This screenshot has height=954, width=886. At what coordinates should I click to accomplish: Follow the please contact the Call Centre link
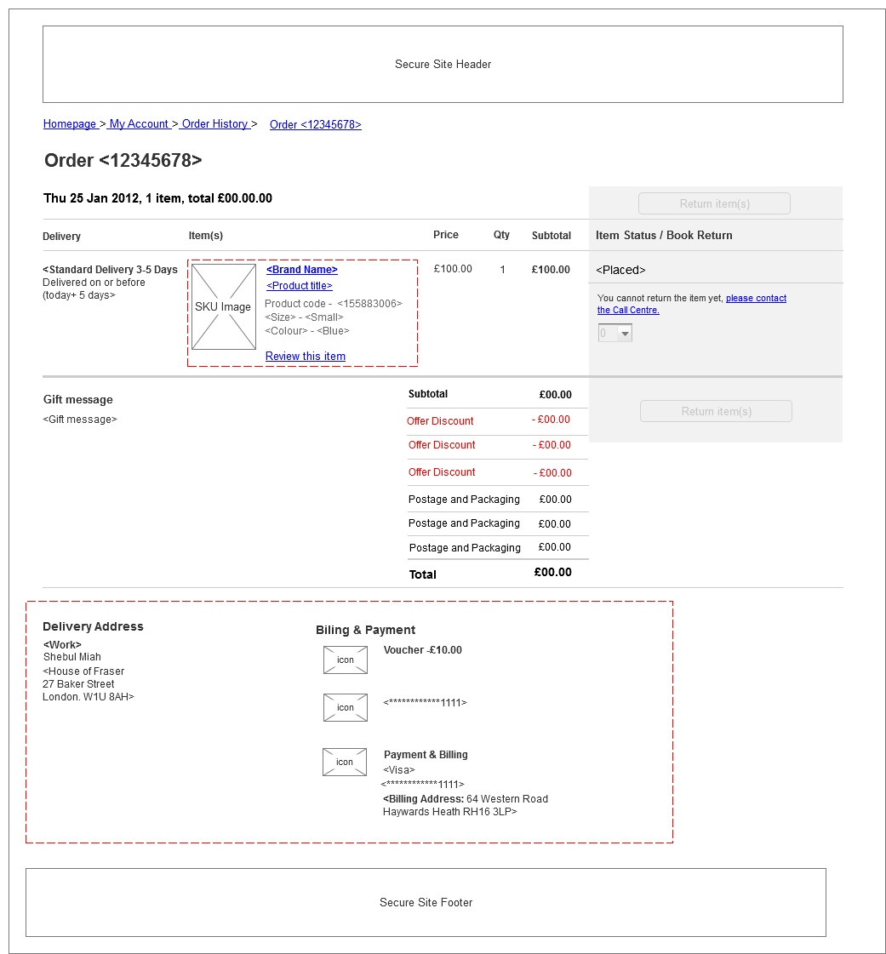[755, 299]
